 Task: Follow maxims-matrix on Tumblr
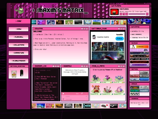[x=119, y=38]
